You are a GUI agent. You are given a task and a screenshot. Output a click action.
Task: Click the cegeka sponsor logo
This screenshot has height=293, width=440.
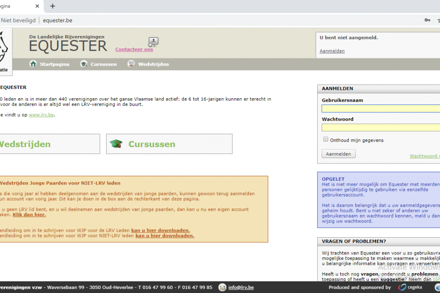pos(410,287)
